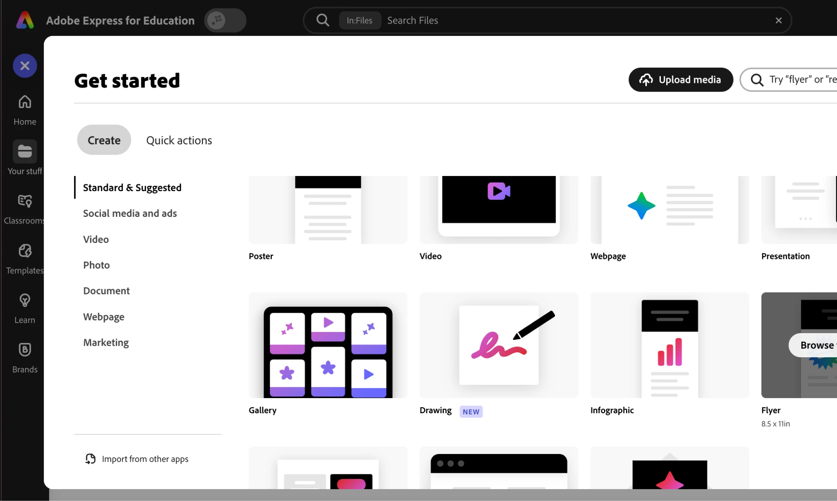
Task: Choose the Marketing category
Action: [106, 342]
